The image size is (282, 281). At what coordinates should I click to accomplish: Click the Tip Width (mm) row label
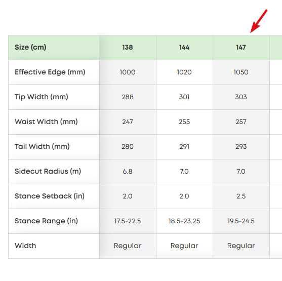click(x=42, y=97)
